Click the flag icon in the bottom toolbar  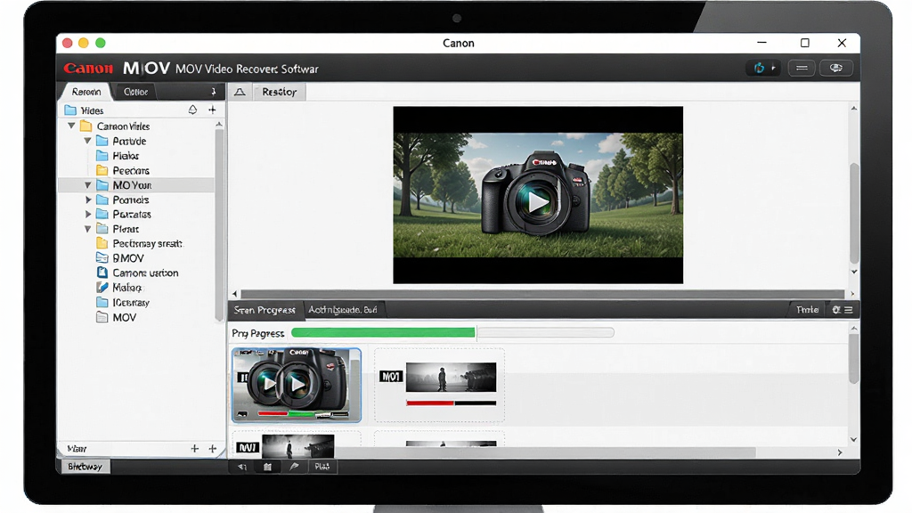tap(294, 467)
